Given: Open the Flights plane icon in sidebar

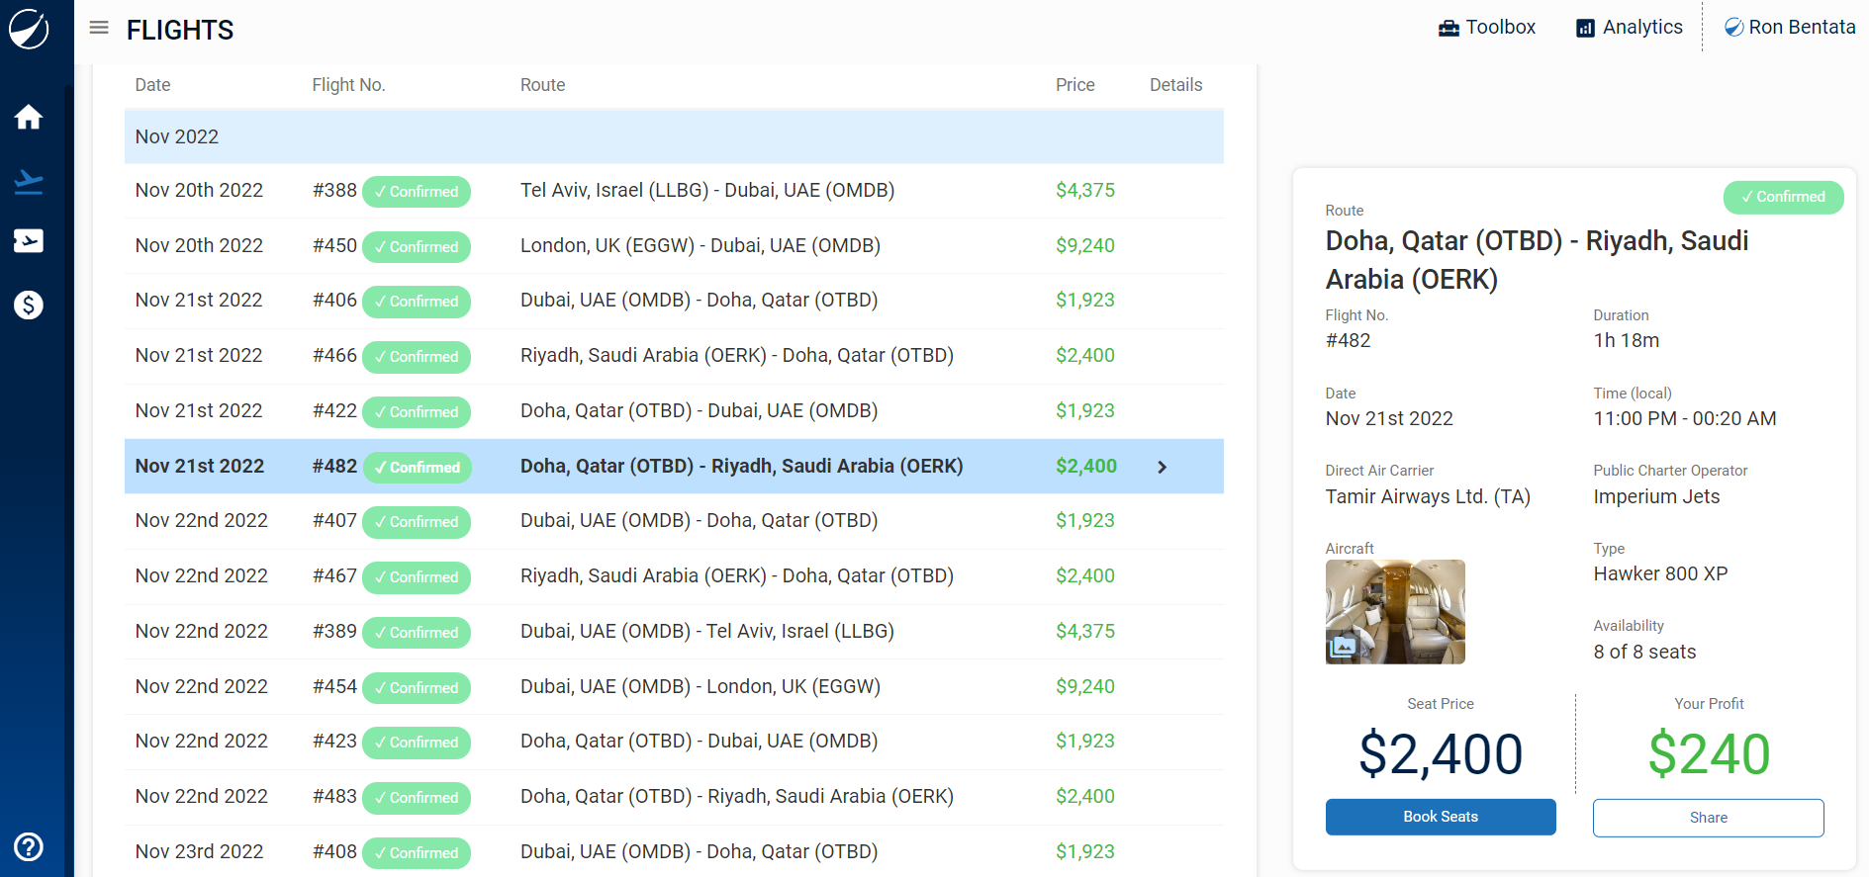Looking at the screenshot, I should 29,181.
